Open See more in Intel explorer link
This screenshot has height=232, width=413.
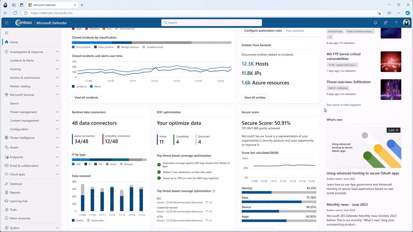pyautogui.click(x=344, y=105)
